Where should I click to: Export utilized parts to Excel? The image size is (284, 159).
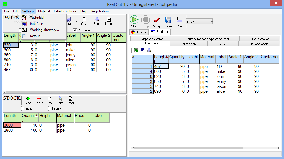(136, 50)
